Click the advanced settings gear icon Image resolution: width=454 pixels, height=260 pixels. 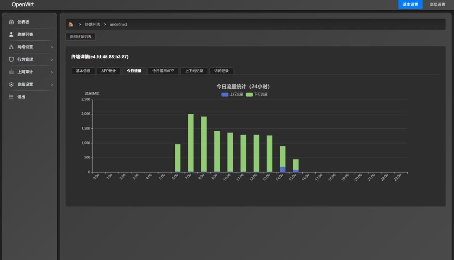[11, 85]
